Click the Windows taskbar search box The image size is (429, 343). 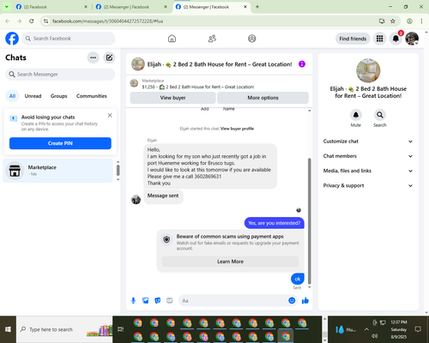[x=64, y=329]
